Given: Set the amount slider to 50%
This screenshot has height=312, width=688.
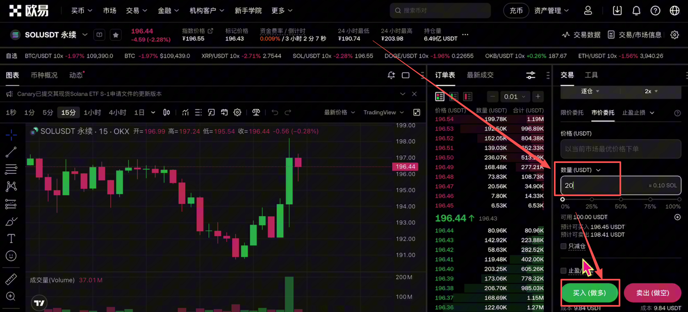Looking at the screenshot, I should click(x=621, y=199).
